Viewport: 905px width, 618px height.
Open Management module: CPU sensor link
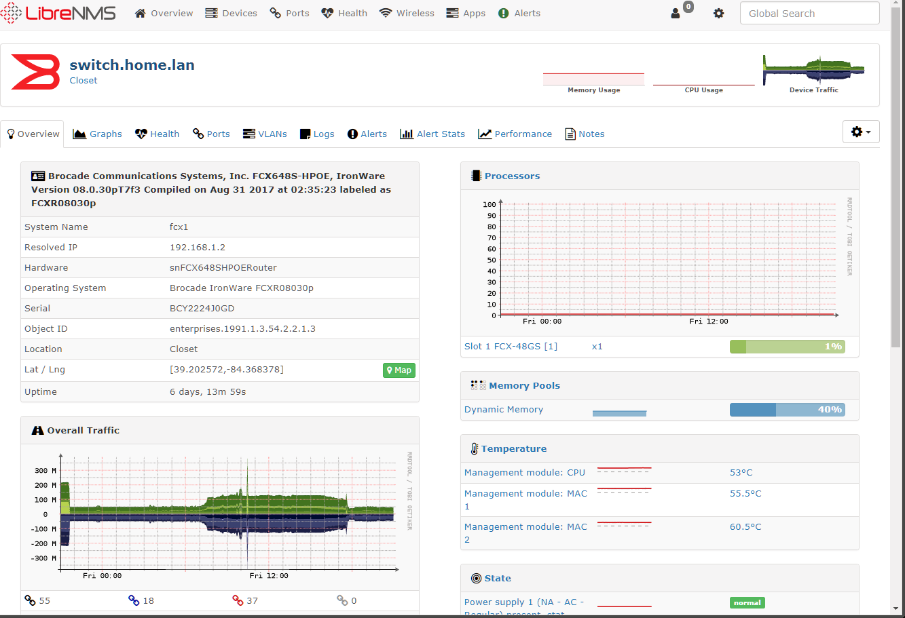coord(525,472)
